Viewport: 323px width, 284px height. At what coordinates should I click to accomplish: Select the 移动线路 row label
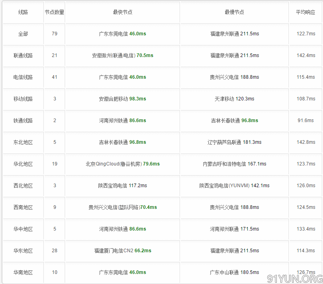23,99
